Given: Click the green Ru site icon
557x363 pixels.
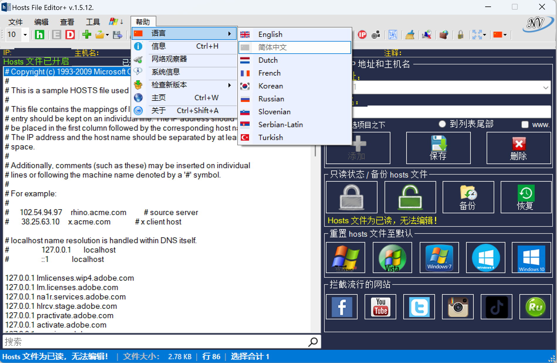Looking at the screenshot, I should [x=535, y=307].
